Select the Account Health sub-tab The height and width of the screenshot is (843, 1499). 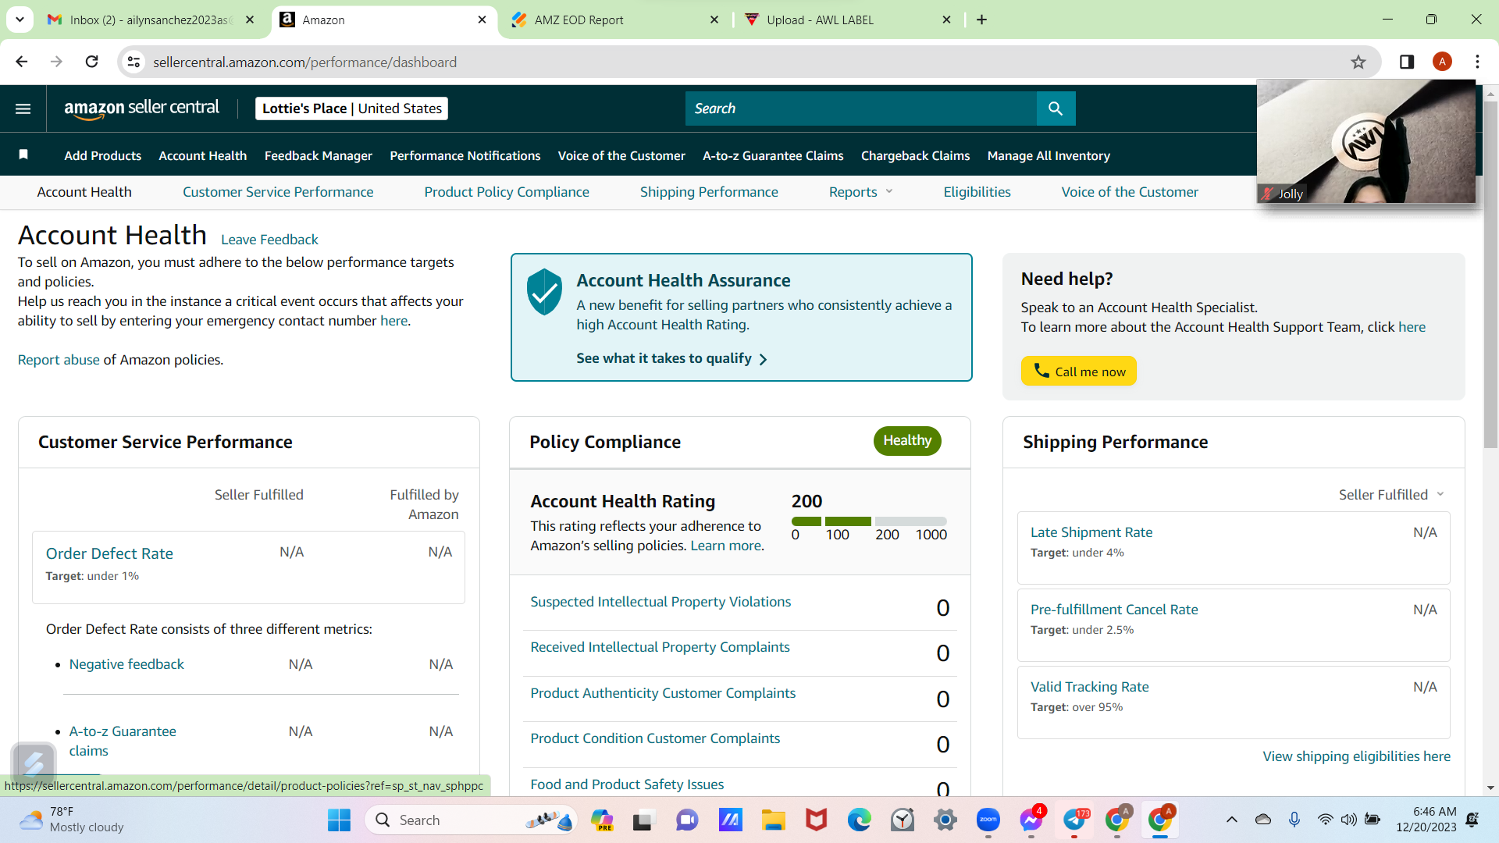[x=84, y=192]
